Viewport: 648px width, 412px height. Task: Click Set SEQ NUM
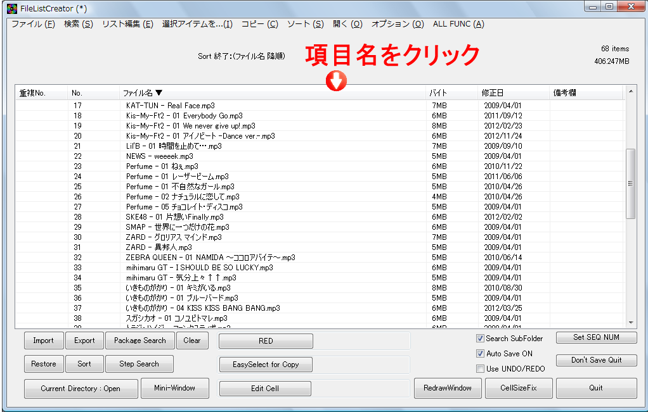point(596,338)
